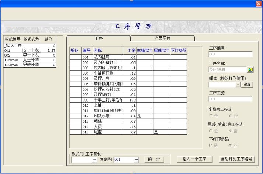Image resolution: width=263 pixels, height=174 pixels.
Task: Select process row 及帽，肩
Action: [x=128, y=79]
